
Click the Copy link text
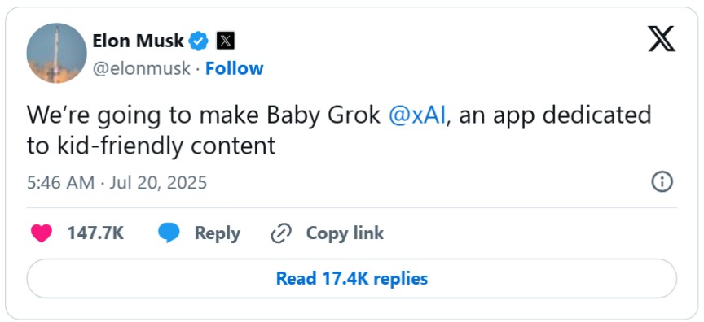(x=345, y=233)
